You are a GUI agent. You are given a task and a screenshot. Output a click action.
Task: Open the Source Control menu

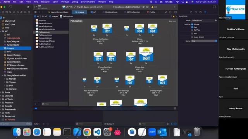click(x=88, y=2)
